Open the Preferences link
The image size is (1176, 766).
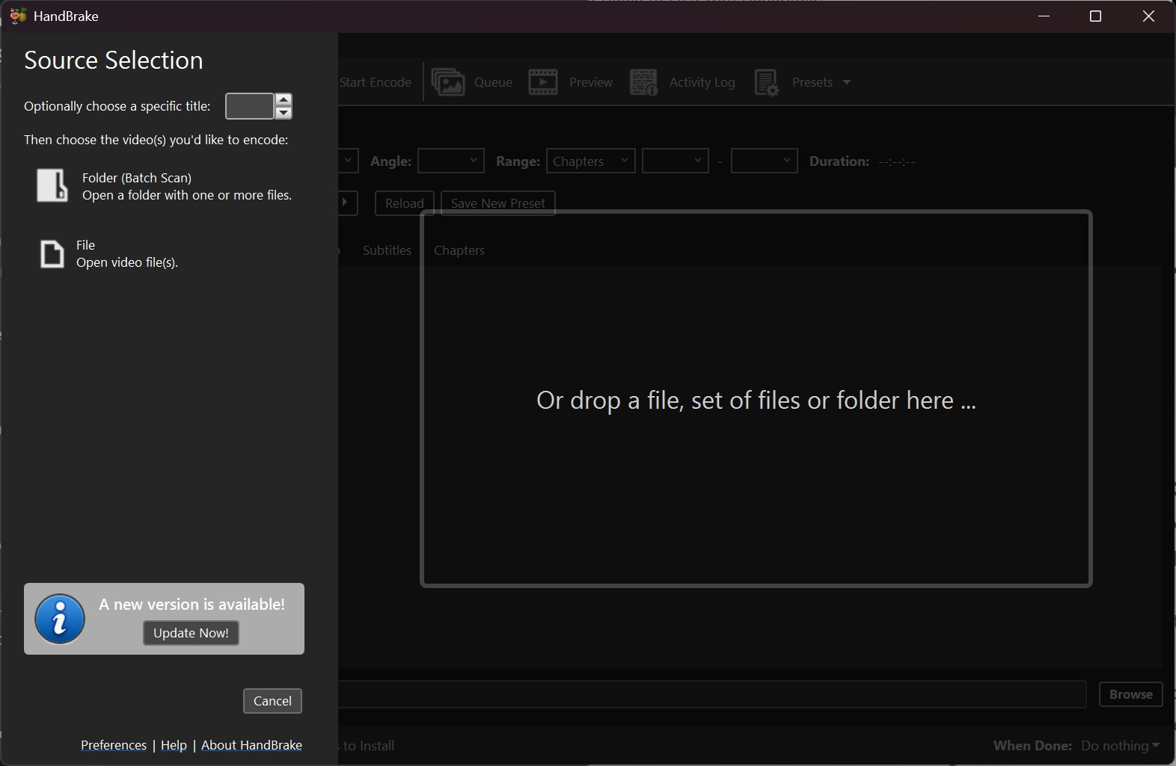click(x=114, y=745)
